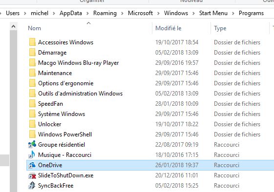
Task: Select the Outils d'administration Windows folder icon
Action: [32, 93]
